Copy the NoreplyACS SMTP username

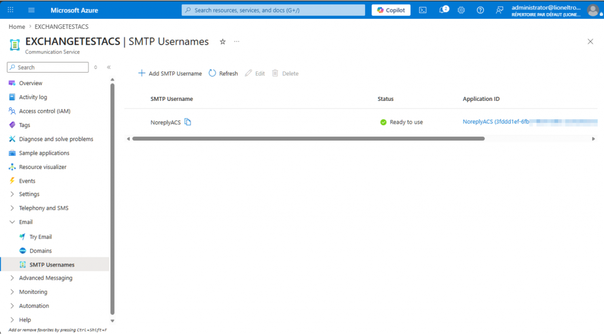pyautogui.click(x=188, y=122)
